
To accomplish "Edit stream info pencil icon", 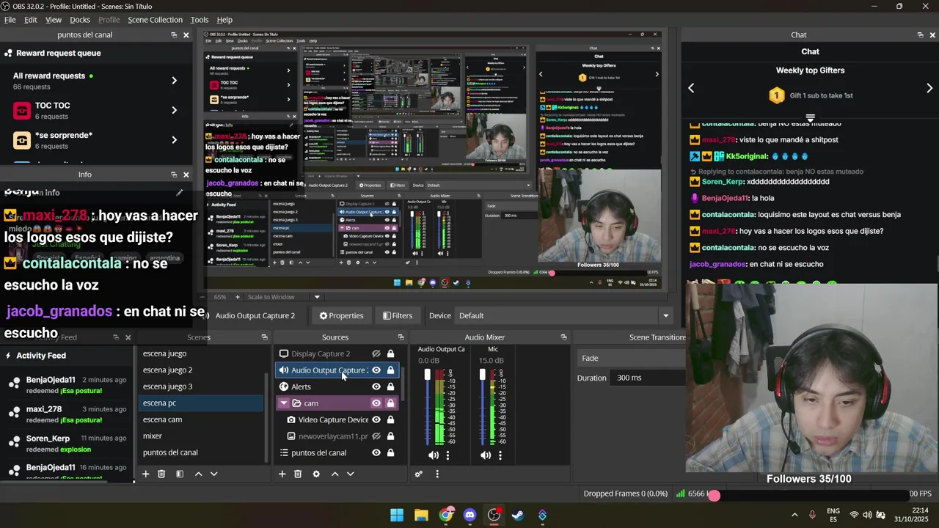I will coord(179,192).
